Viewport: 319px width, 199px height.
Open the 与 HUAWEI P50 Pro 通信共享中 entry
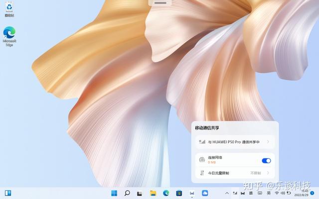tap(235, 142)
